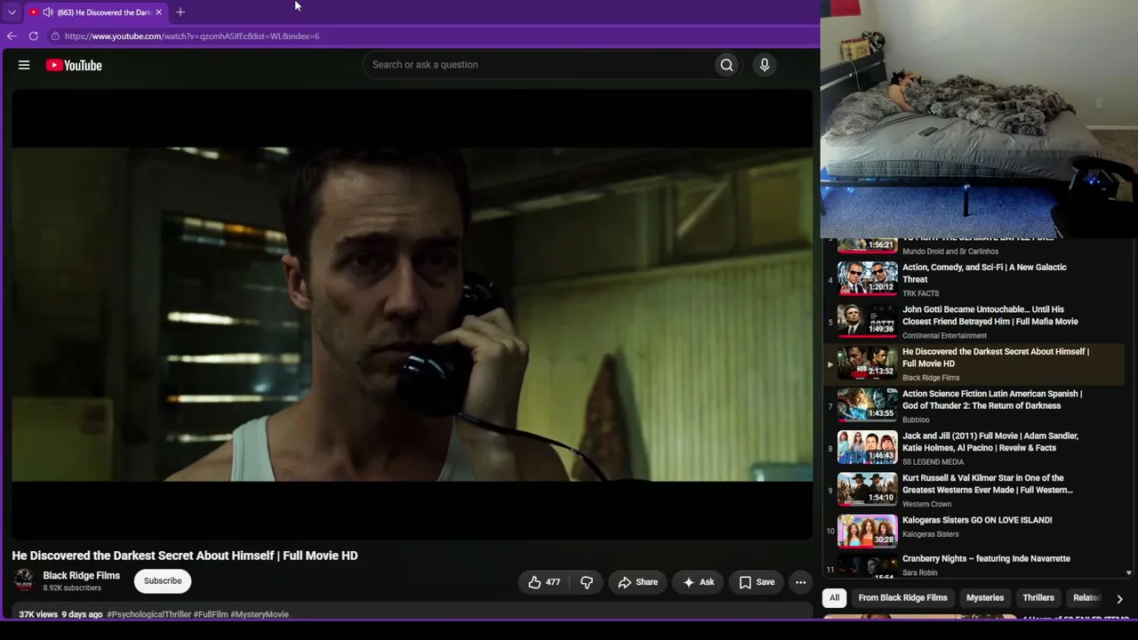Go back with browser back arrow
The width and height of the screenshot is (1138, 640).
12,36
